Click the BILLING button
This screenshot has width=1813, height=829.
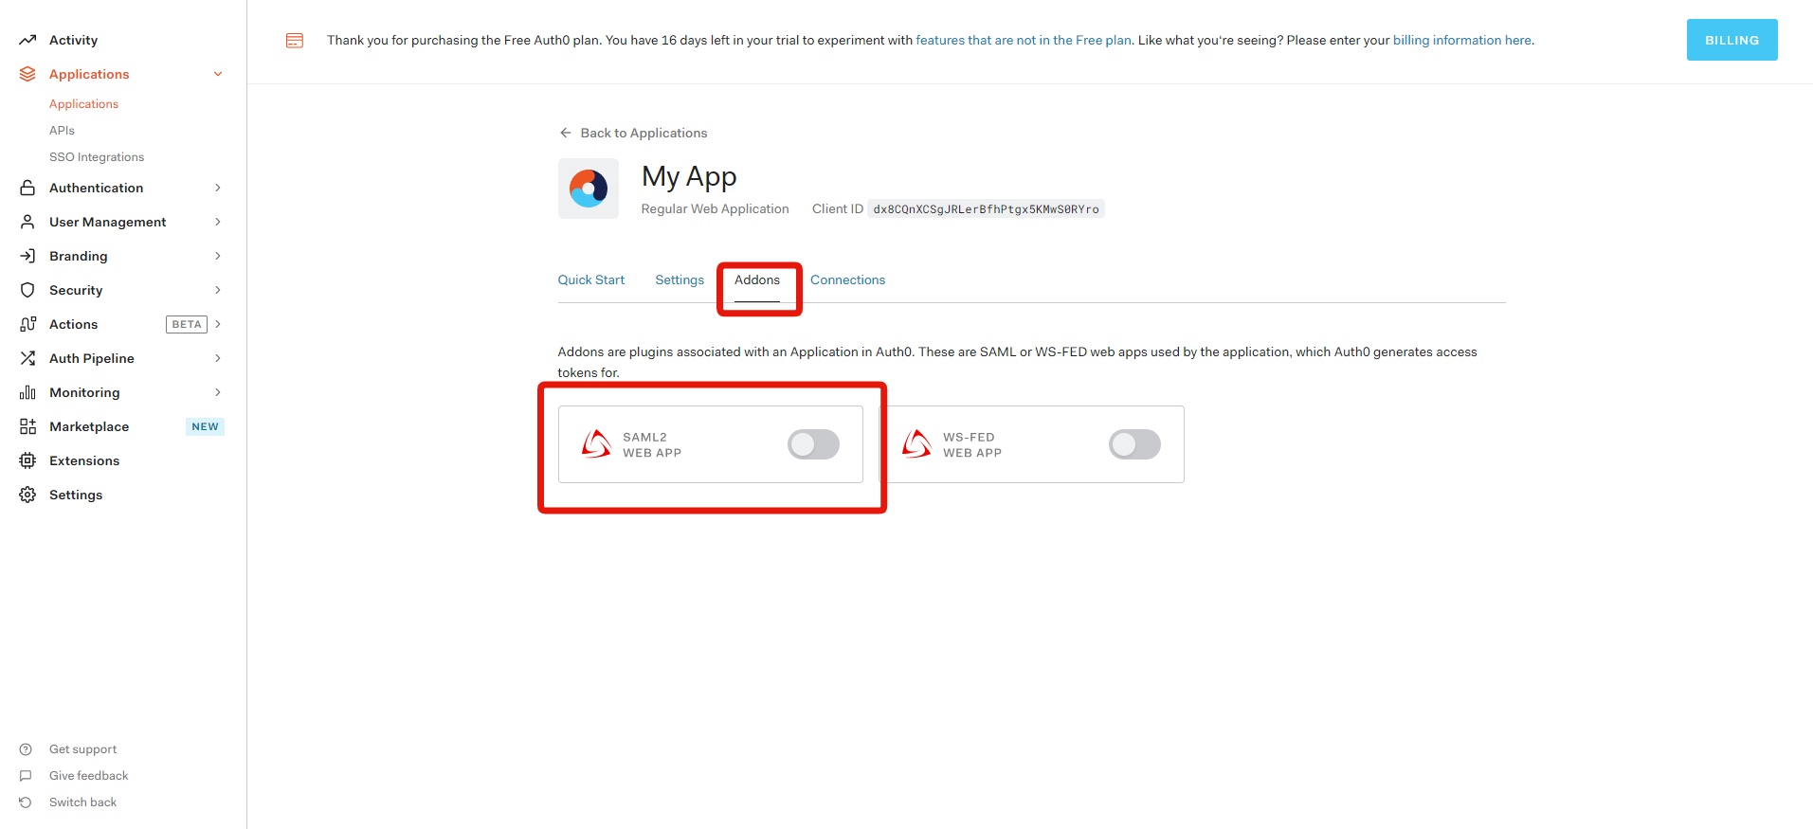pos(1731,40)
